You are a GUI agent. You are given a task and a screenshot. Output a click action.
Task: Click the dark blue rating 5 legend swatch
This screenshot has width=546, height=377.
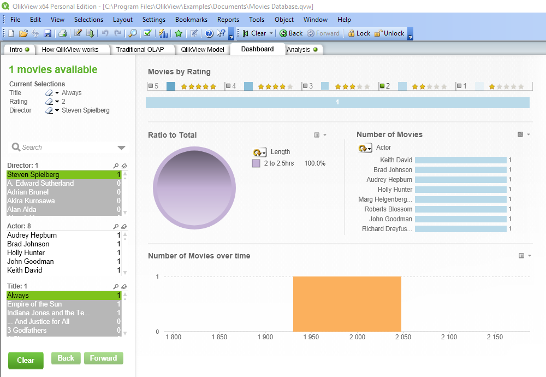[170, 86]
